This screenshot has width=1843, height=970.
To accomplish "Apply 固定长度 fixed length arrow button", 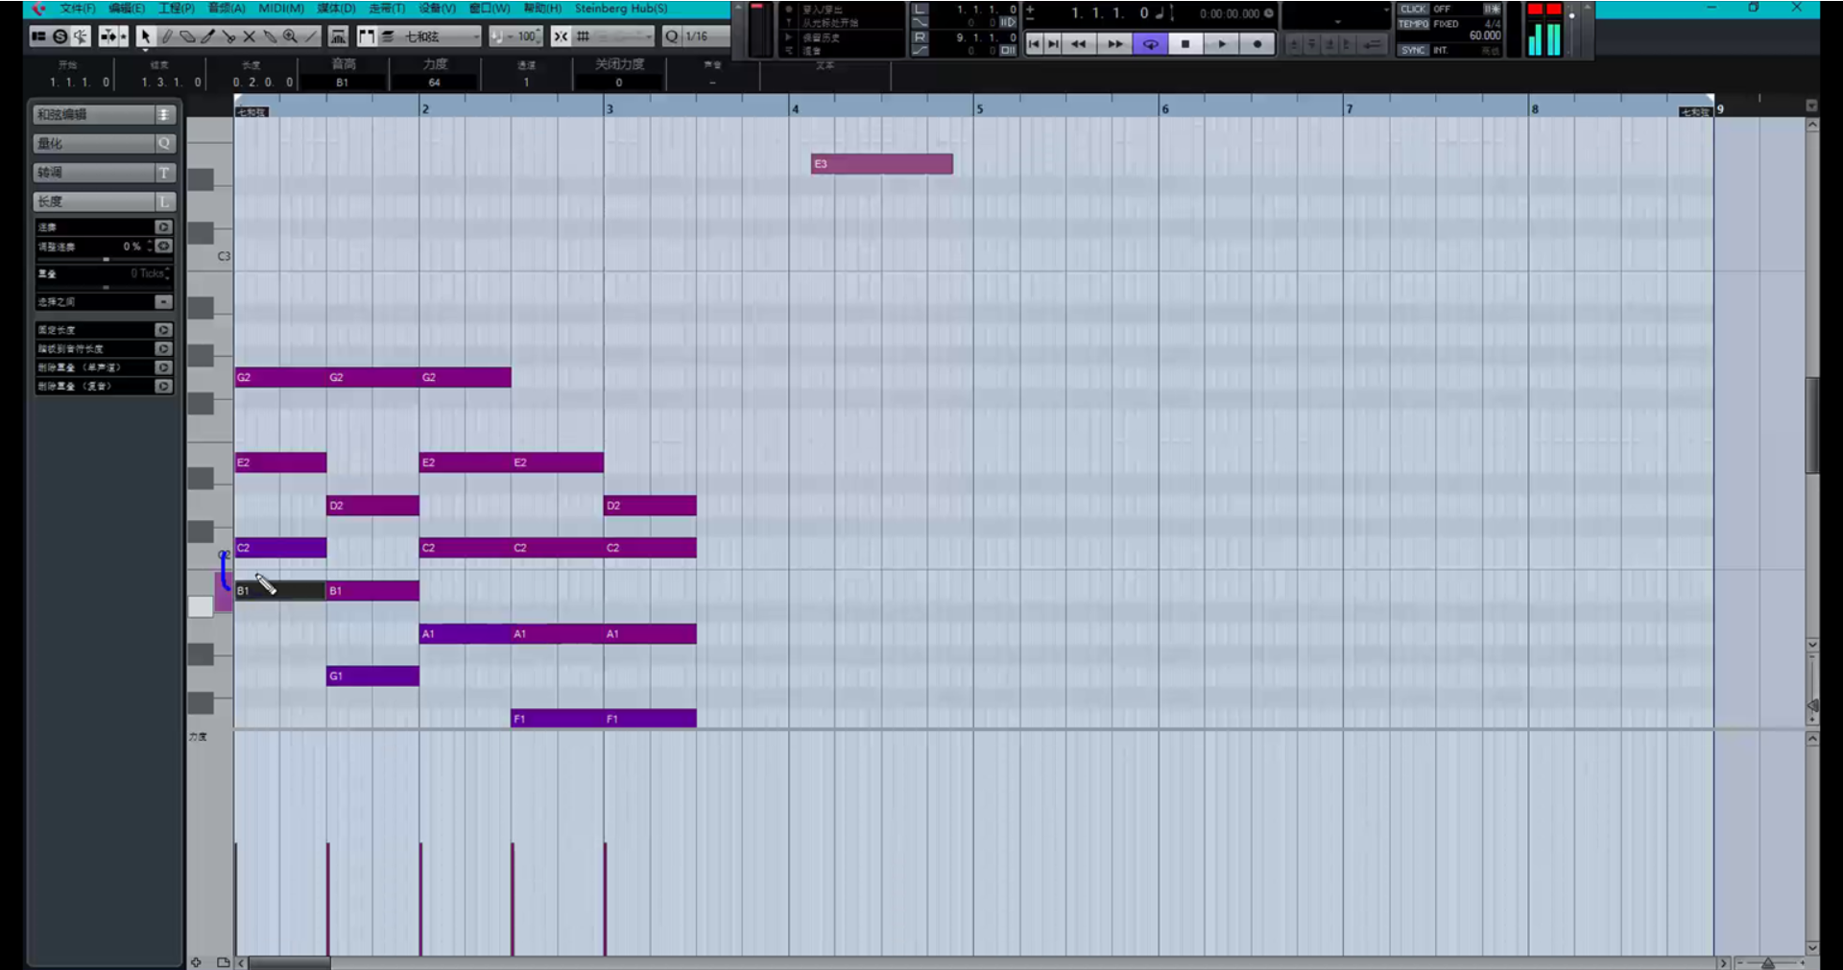I will [x=163, y=330].
